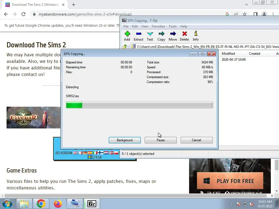Screen dimensions: 279x209
Task: Click the network tray icon
Action: tap(245, 204)
